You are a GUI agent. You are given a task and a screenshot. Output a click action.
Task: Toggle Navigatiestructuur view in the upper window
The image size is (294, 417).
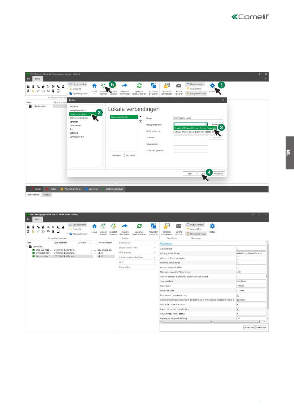[197, 93]
